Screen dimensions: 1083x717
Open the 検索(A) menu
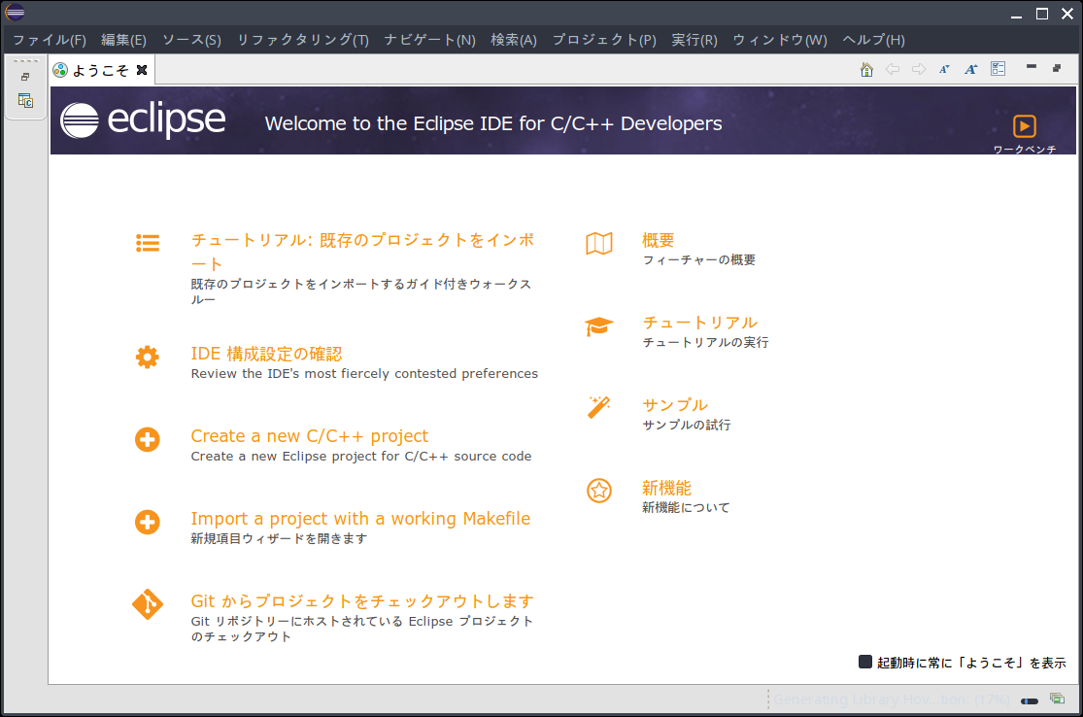pyautogui.click(x=513, y=40)
